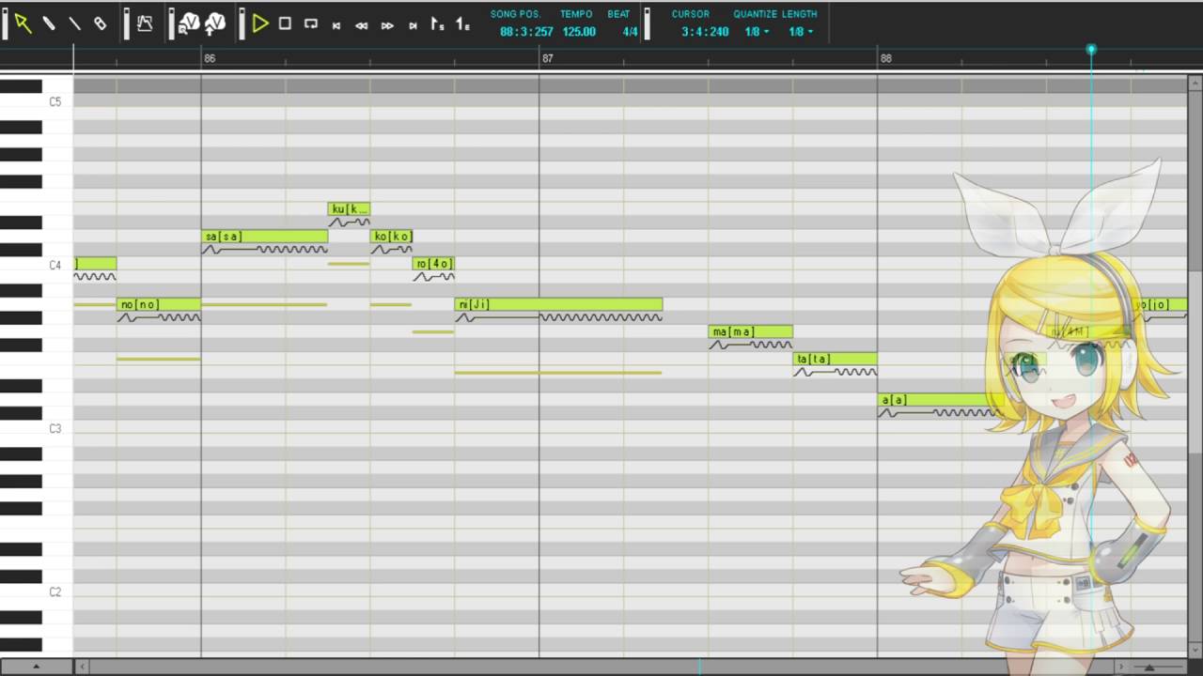Image resolution: width=1203 pixels, height=676 pixels.
Task: Click measure 88 on the ruler
Action: (x=886, y=58)
